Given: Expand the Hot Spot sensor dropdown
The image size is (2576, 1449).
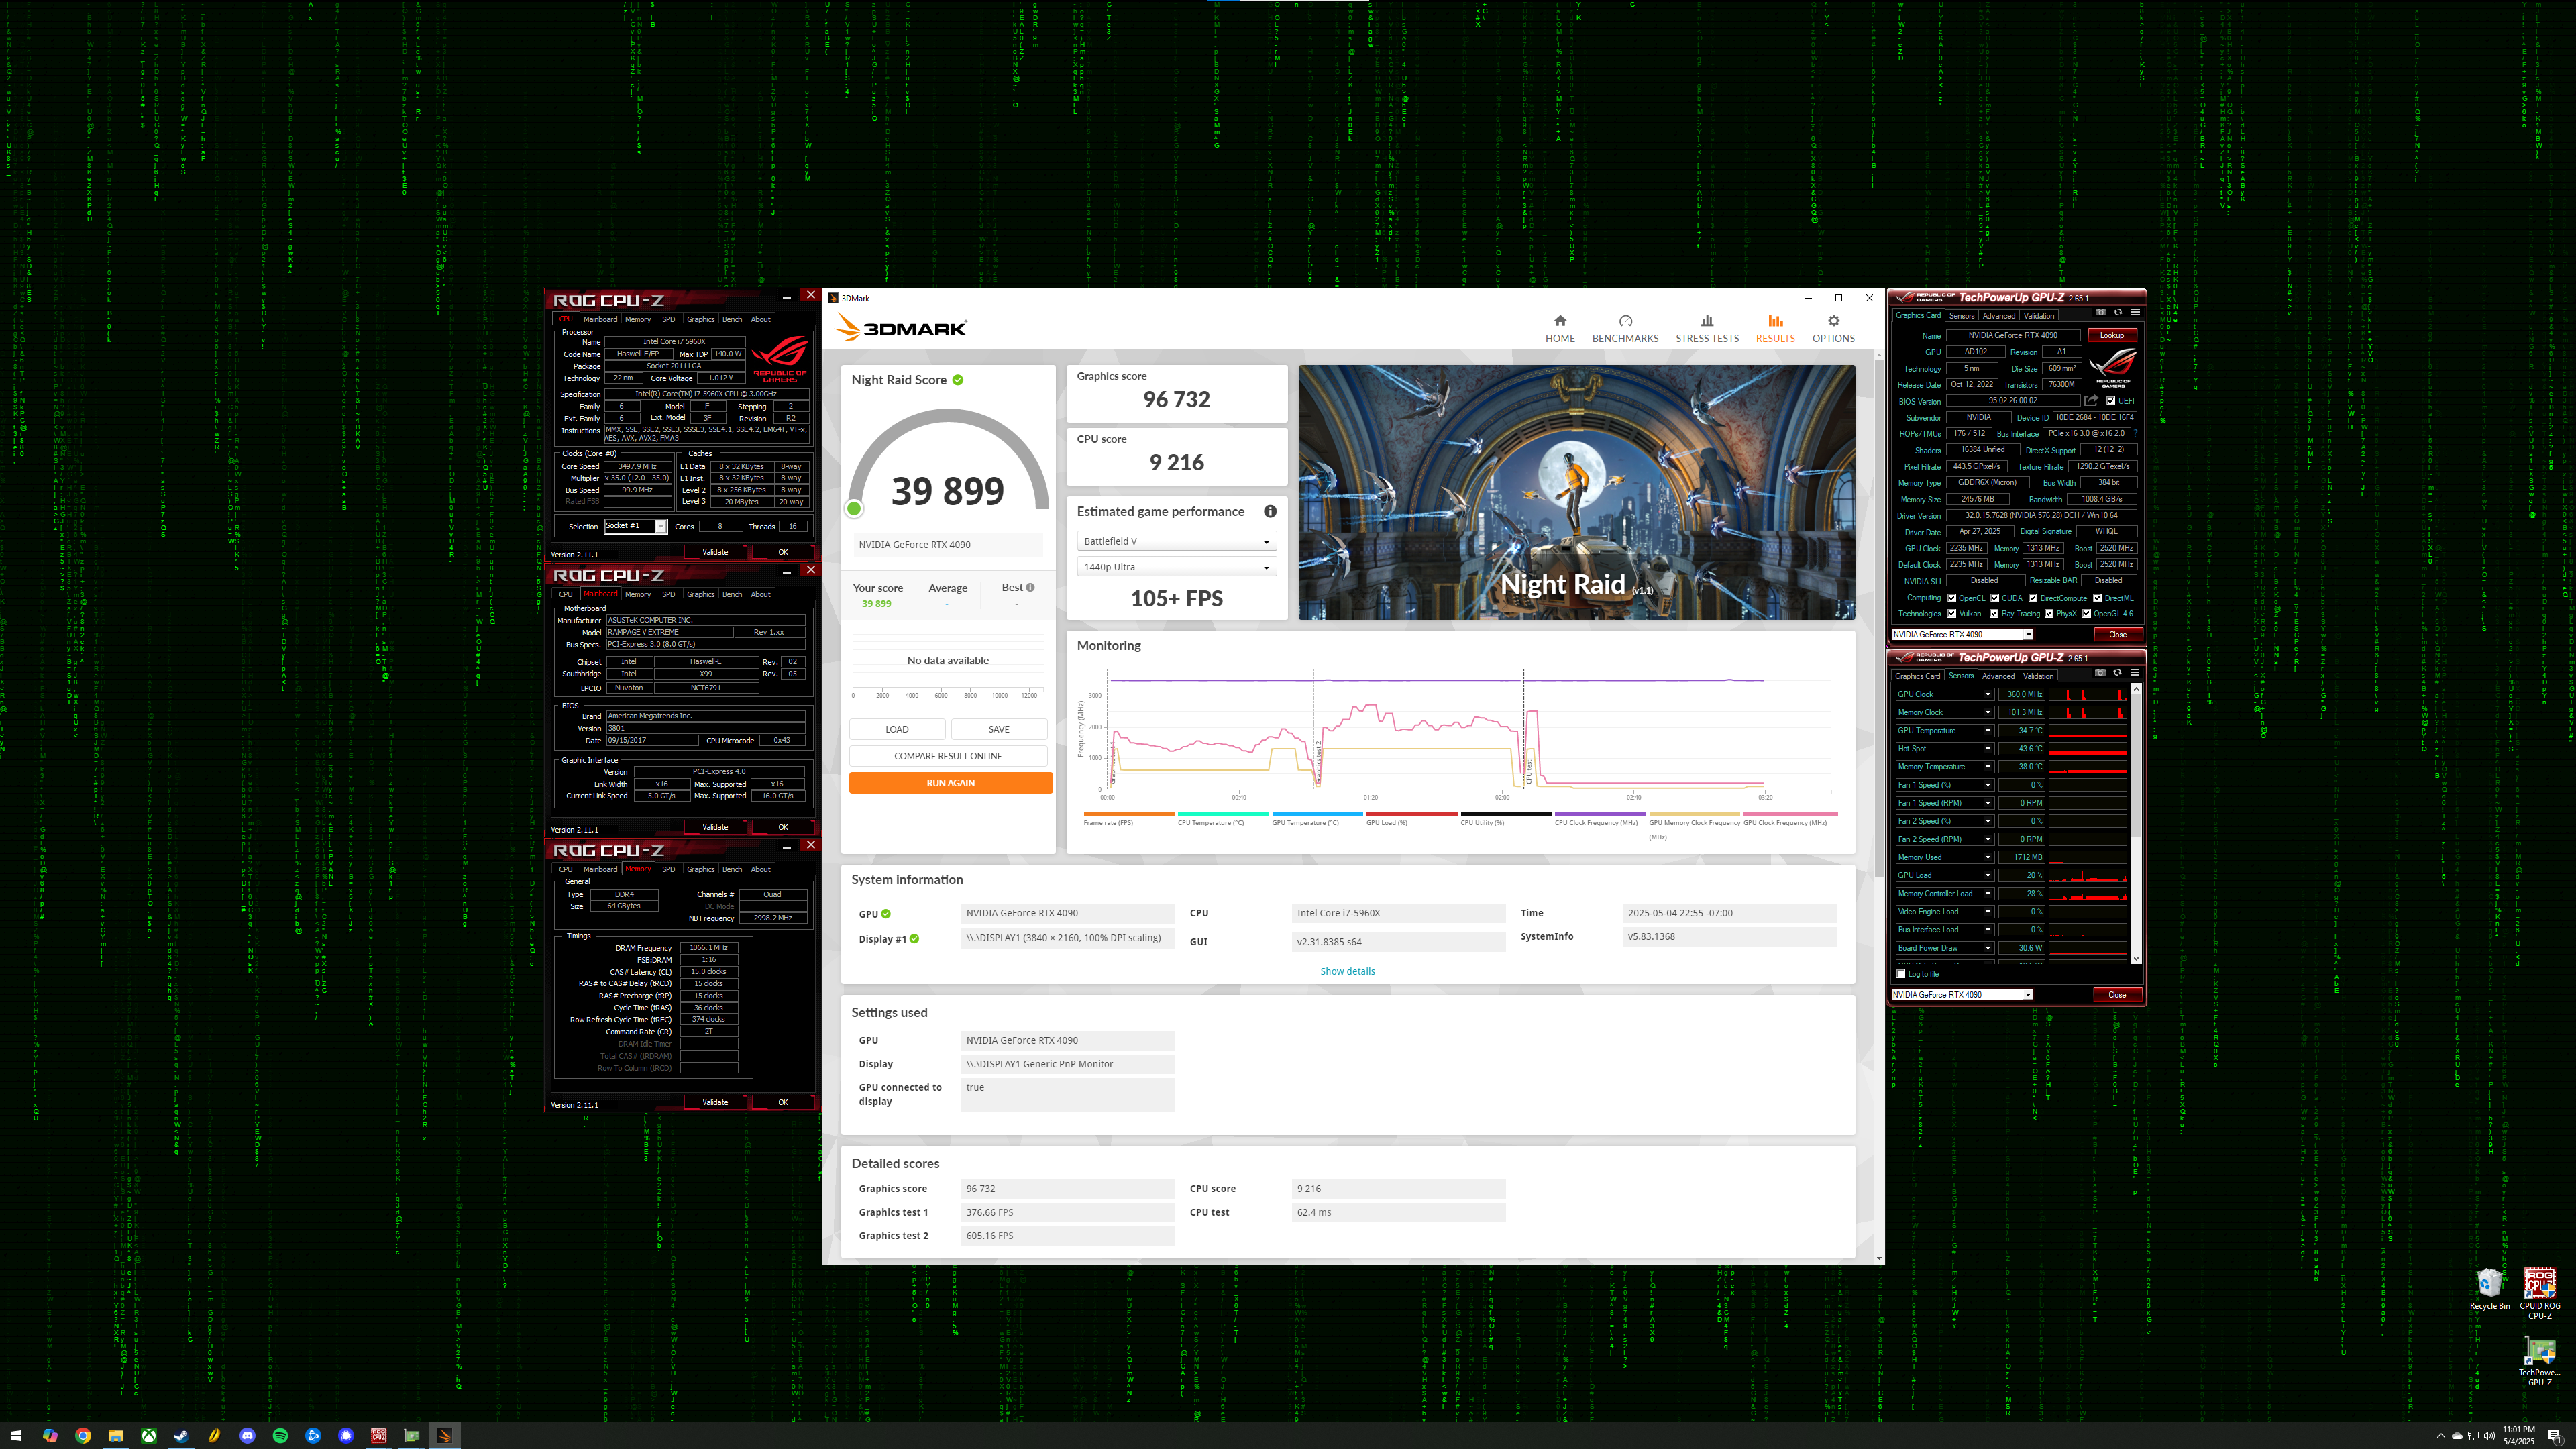Looking at the screenshot, I should (x=1987, y=748).
